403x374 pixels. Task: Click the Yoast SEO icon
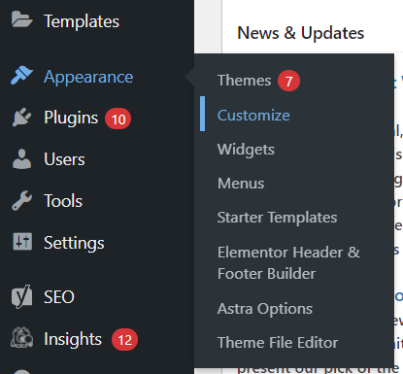(x=22, y=296)
